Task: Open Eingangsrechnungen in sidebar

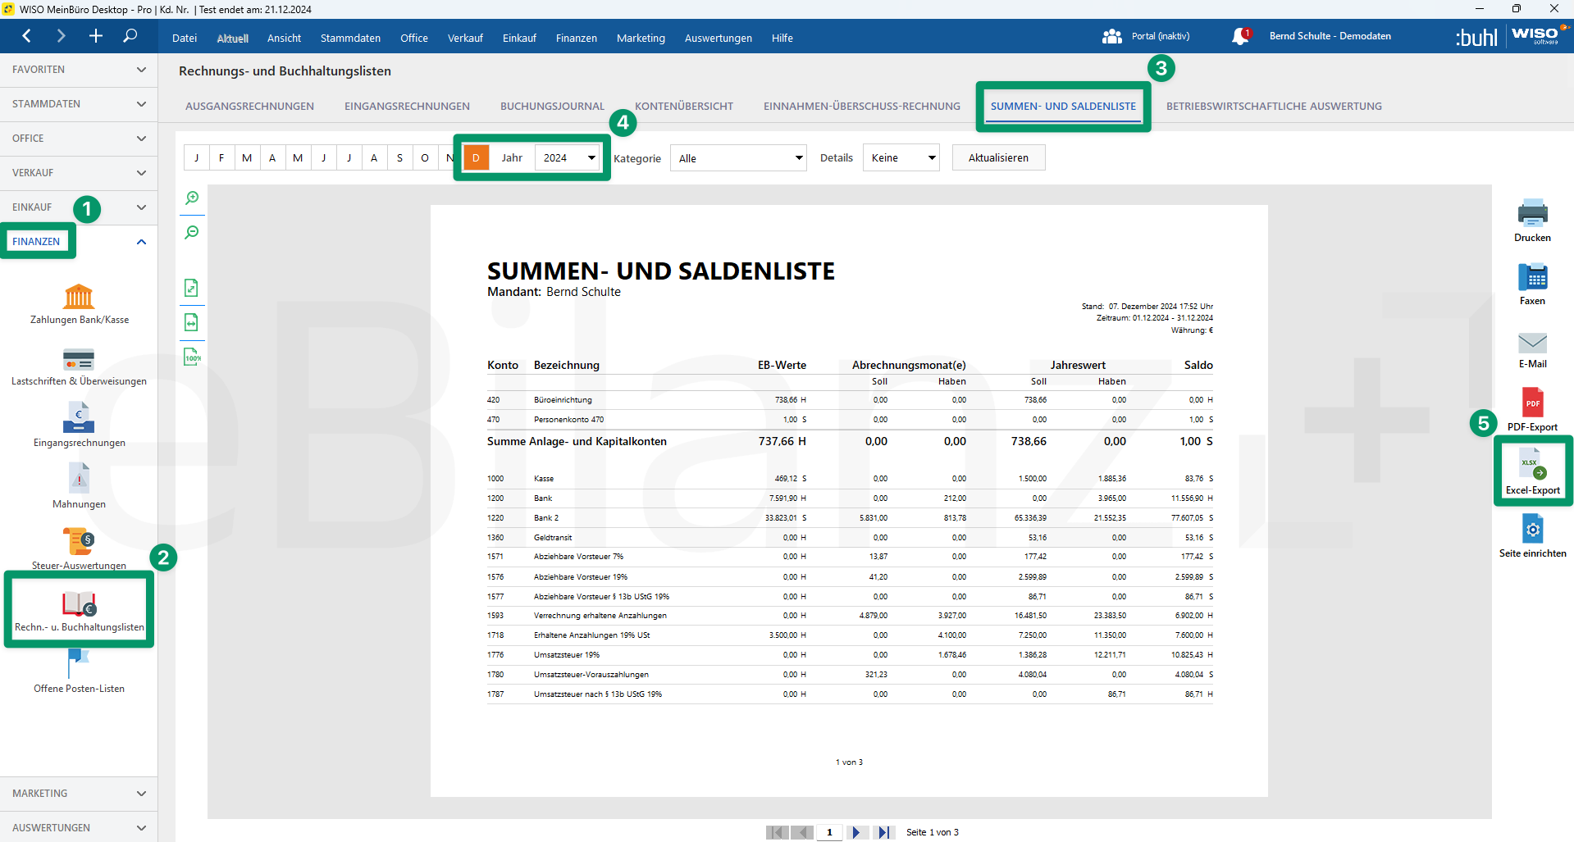Action: [x=79, y=417]
